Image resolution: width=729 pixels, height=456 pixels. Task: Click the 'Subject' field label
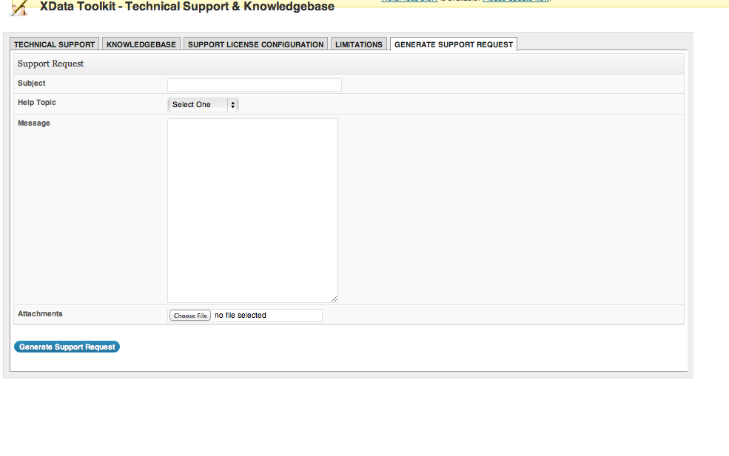(32, 83)
